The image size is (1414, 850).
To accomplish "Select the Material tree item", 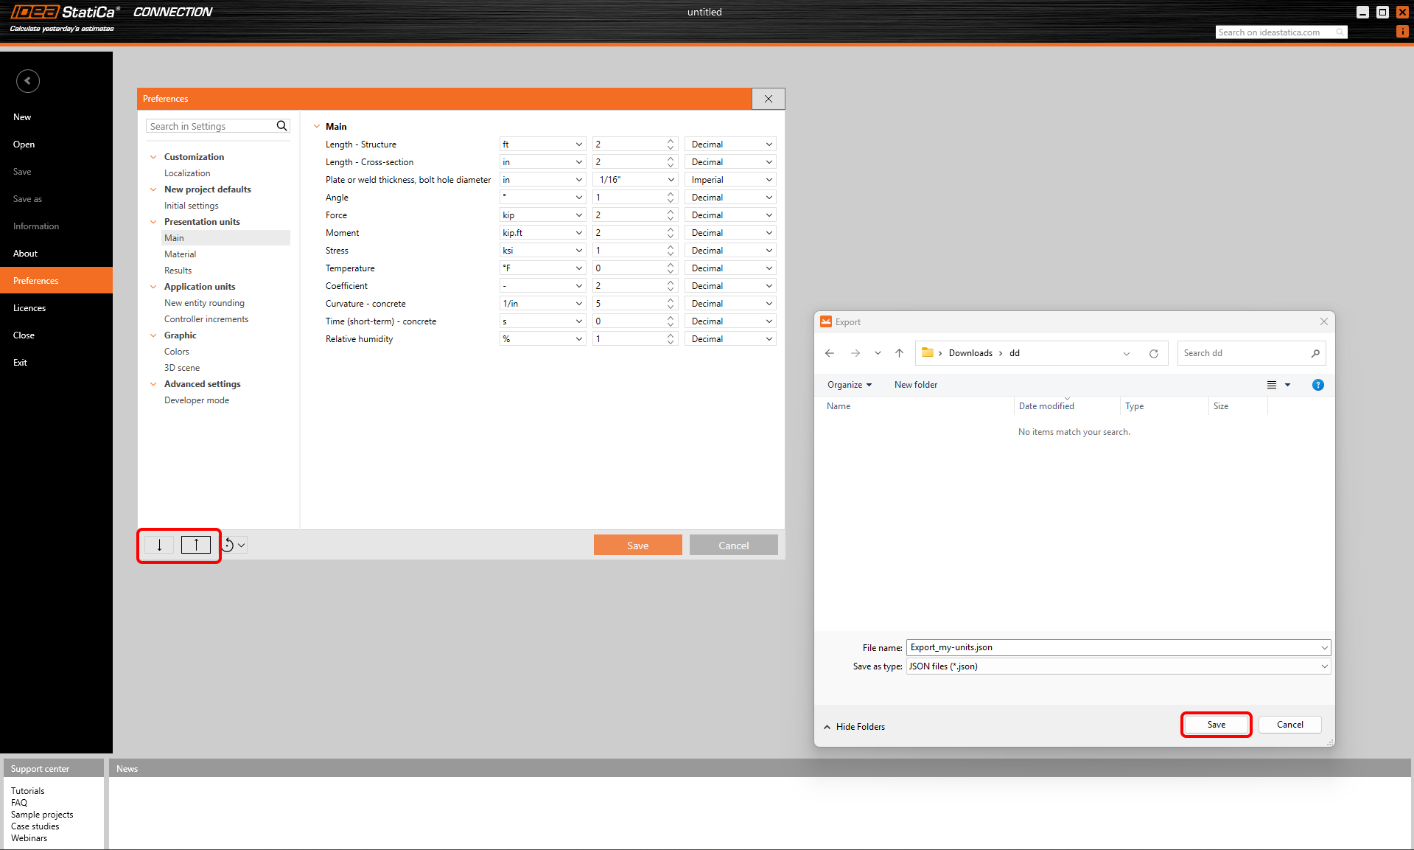I will (x=180, y=254).
